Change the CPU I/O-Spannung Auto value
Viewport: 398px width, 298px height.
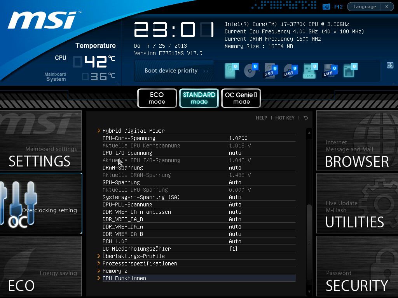click(x=235, y=153)
